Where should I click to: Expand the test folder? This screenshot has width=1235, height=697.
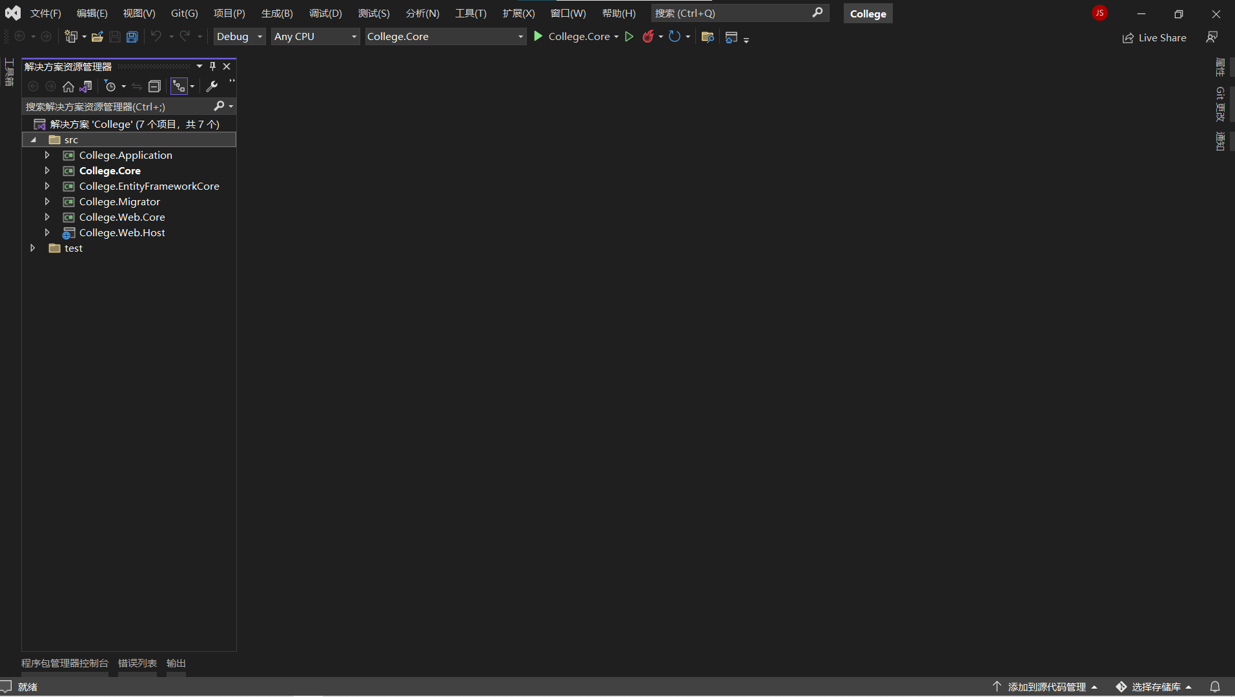pyautogui.click(x=33, y=248)
